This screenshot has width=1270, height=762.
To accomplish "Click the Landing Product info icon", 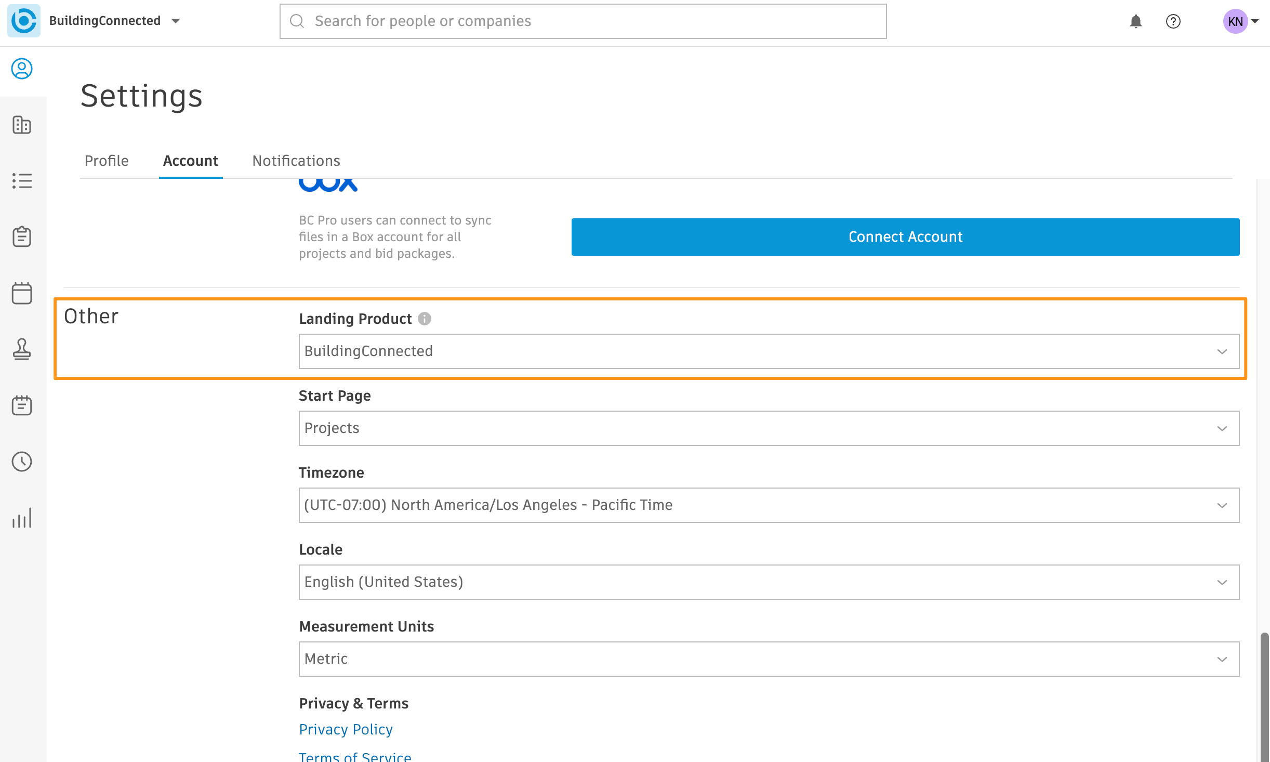I will coord(425,319).
